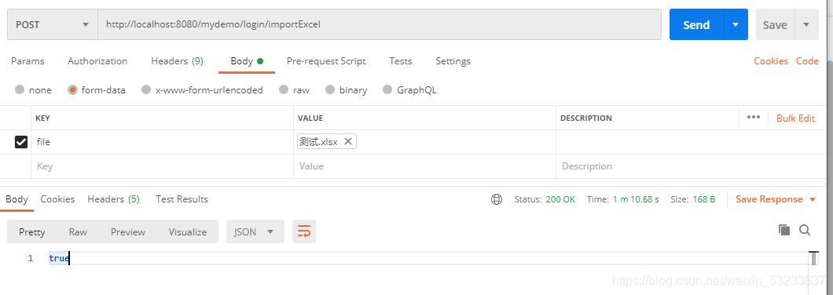Screen dimensions: 833x295
Task: Open the POST method dropdown
Action: pos(53,24)
